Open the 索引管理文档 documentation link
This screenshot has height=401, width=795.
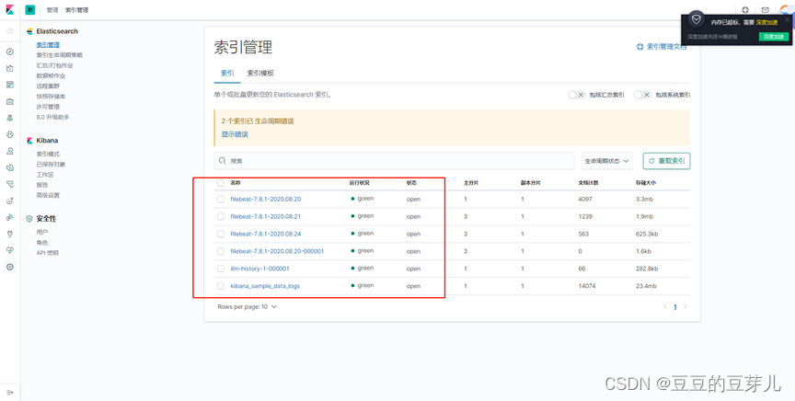point(662,47)
